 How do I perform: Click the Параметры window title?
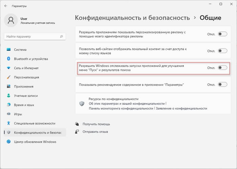19,6
